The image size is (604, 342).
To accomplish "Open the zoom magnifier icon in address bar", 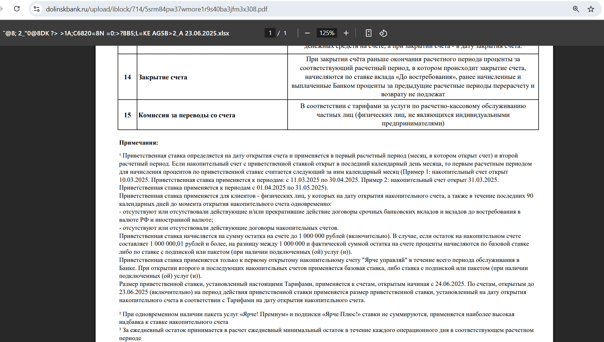I will (x=576, y=9).
